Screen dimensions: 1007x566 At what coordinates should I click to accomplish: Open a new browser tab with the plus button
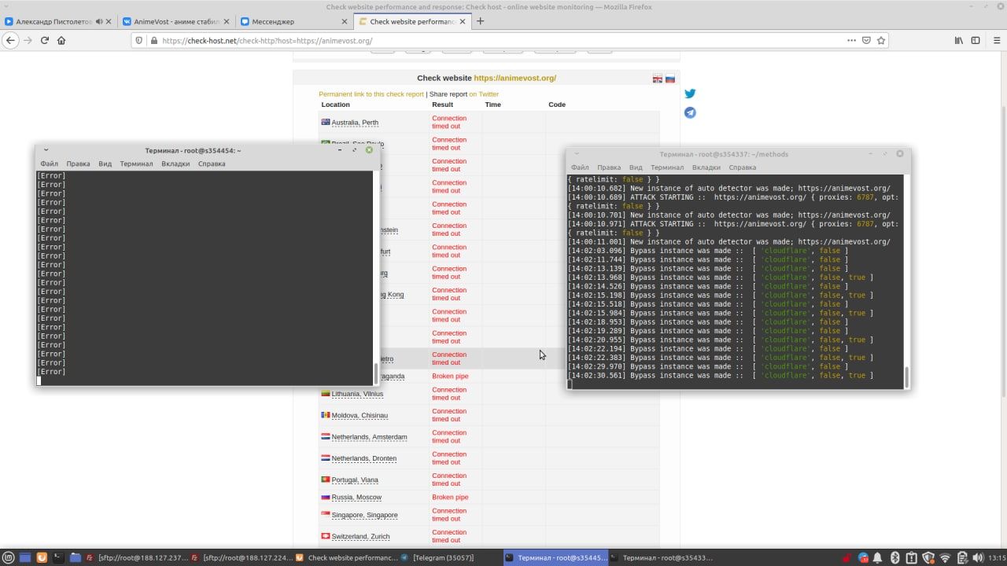(x=480, y=21)
